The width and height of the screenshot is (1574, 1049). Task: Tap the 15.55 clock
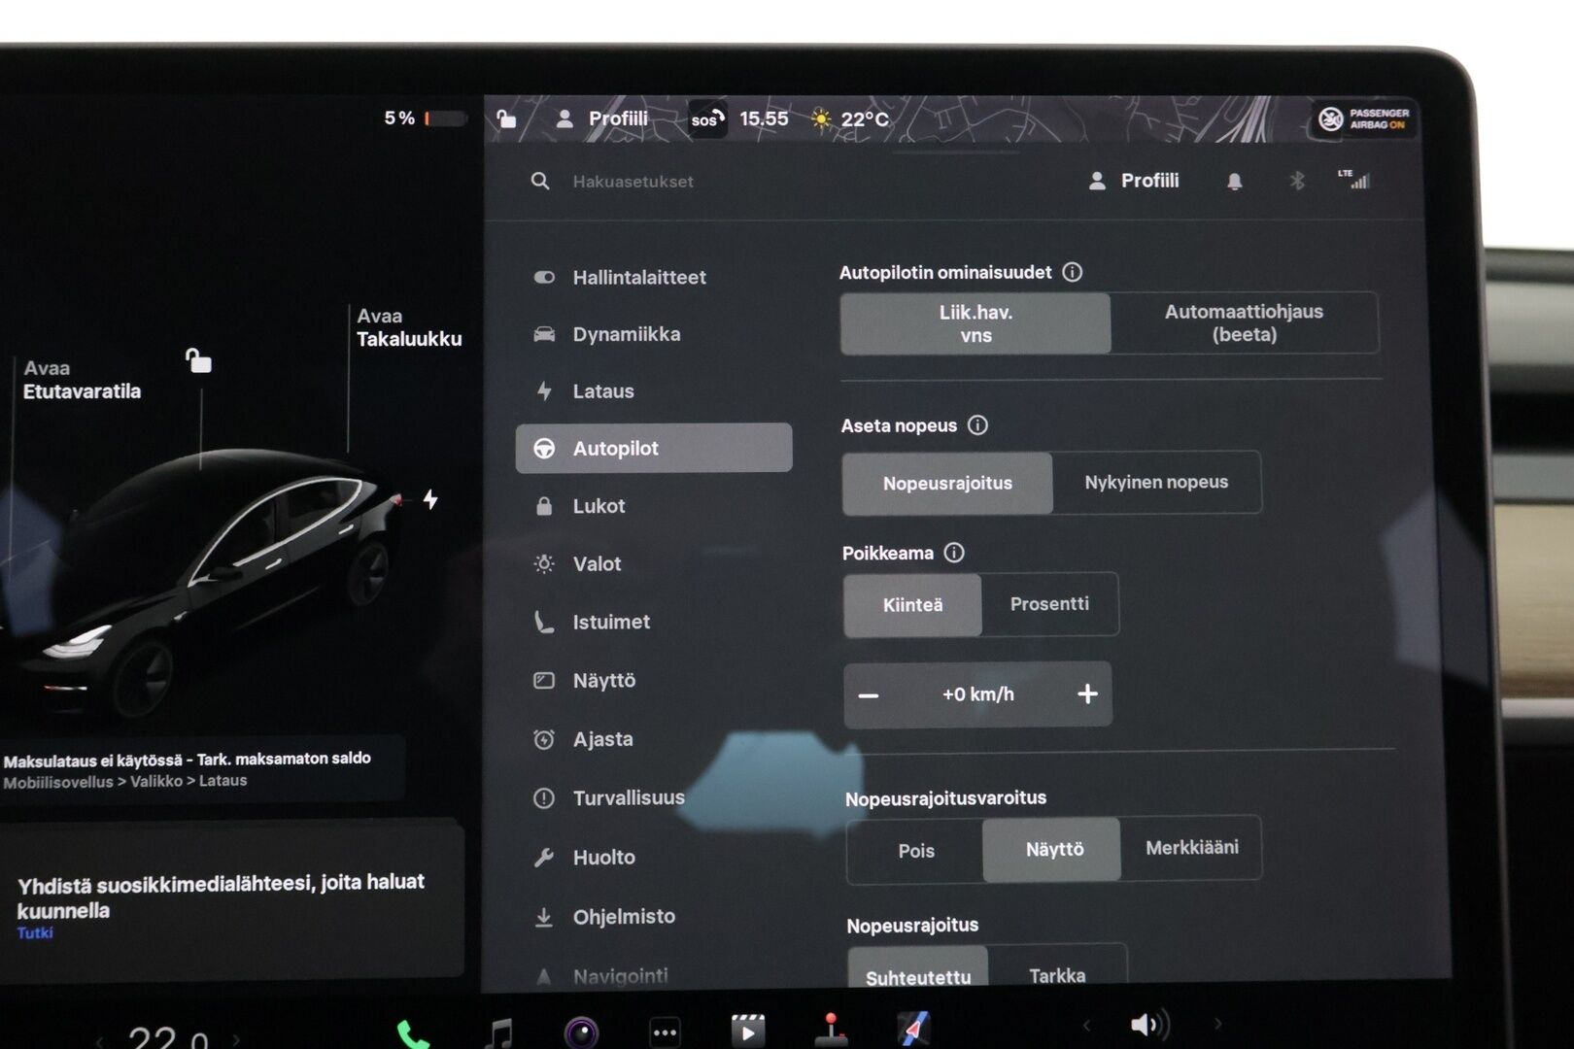(764, 118)
